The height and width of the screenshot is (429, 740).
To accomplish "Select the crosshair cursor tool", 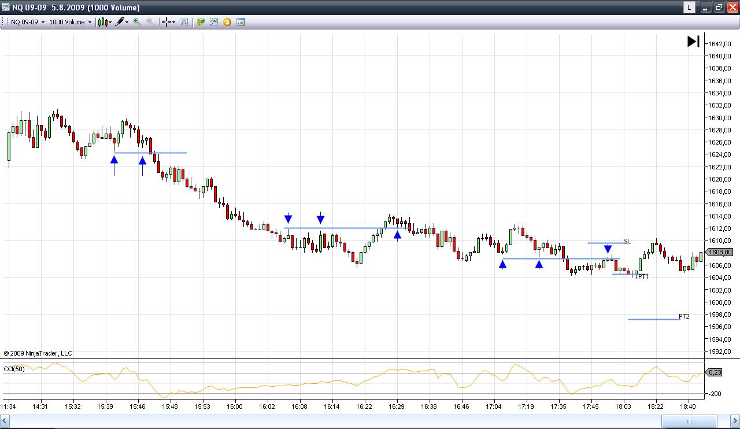I will pyautogui.click(x=166, y=22).
